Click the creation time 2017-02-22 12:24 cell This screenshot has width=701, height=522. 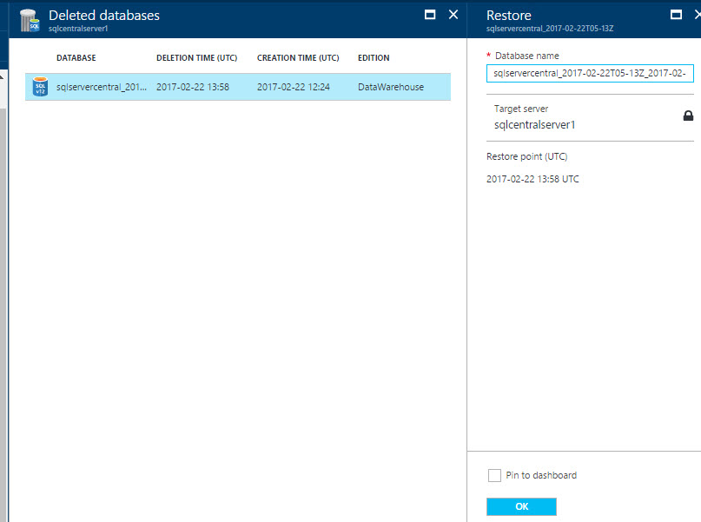pyautogui.click(x=294, y=87)
